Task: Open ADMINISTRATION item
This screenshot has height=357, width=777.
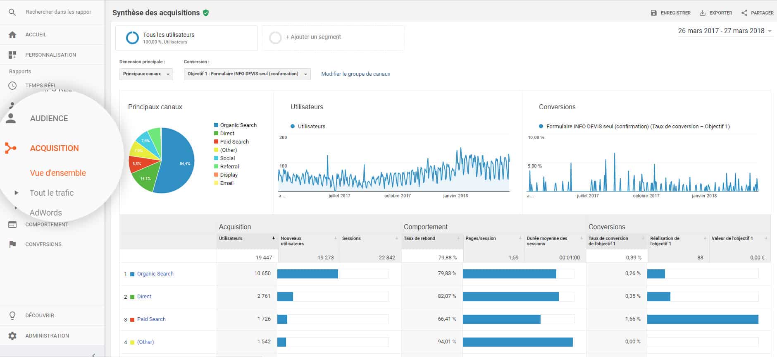Action: tap(47, 336)
